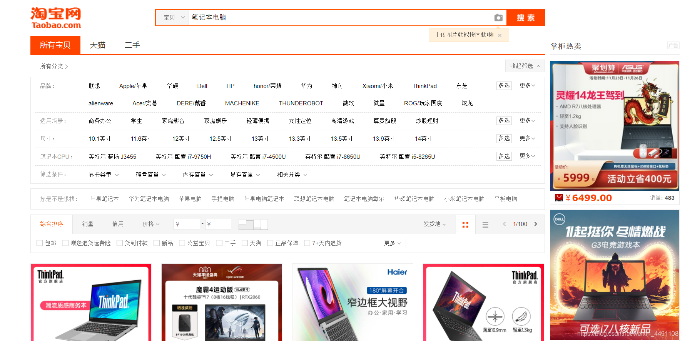Close the upload image tooltip

point(500,35)
